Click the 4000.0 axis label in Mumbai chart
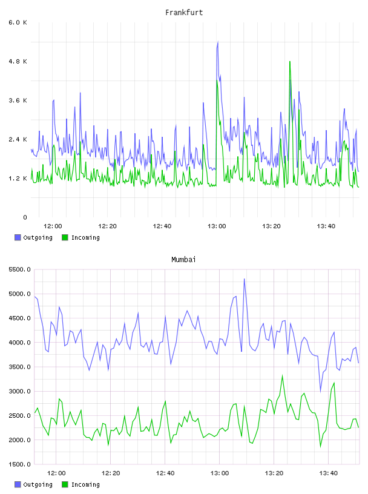This screenshot has width=368, height=494. click(x=19, y=343)
